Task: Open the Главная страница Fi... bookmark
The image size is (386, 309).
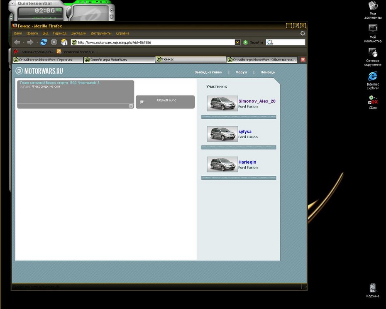Action: click(34, 52)
